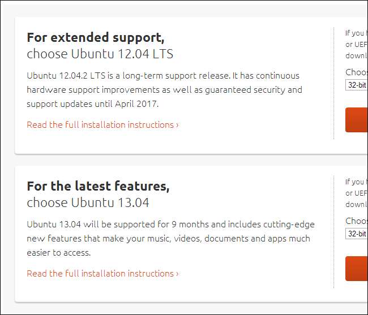Screen dimensions: 368x315
Task: Click the 'choose Ubuntu 12.04 LTS' subheading
Action: pos(100,54)
